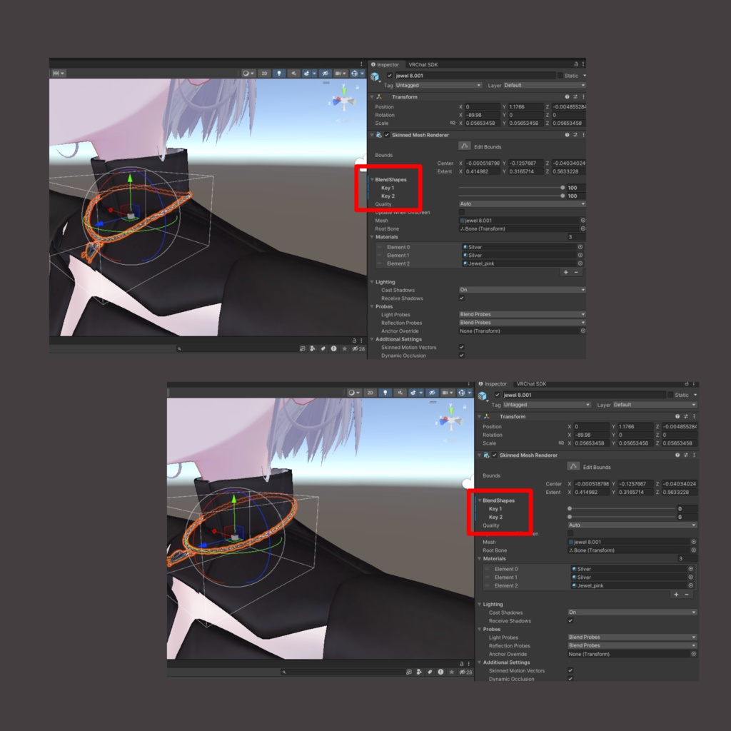Open Skinned Mesh Renderer options menu in top Inspector
731x731 pixels.
[583, 135]
